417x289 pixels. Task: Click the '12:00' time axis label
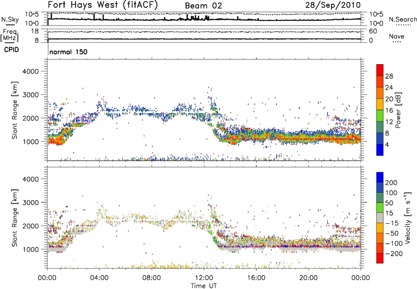click(x=204, y=278)
